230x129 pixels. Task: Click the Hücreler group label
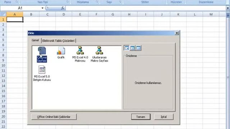[x=176, y=2]
